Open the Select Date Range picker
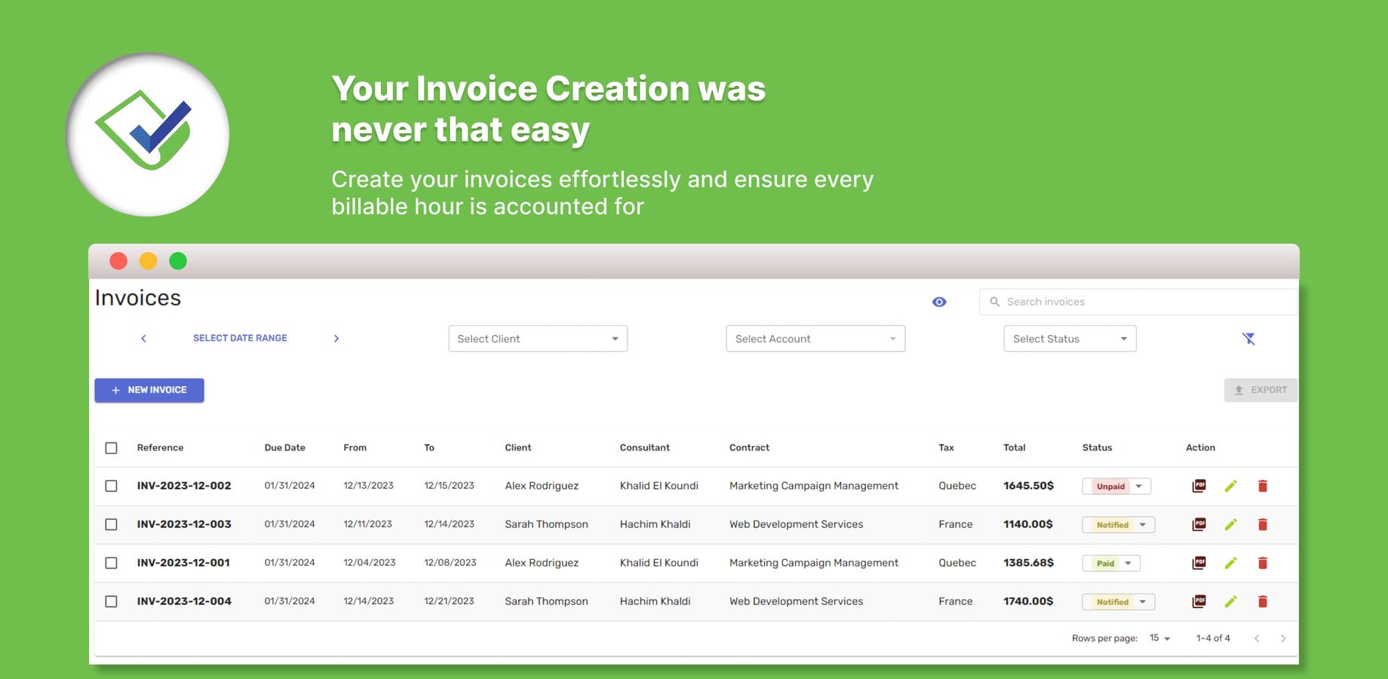Viewport: 1388px width, 679px height. tap(240, 338)
